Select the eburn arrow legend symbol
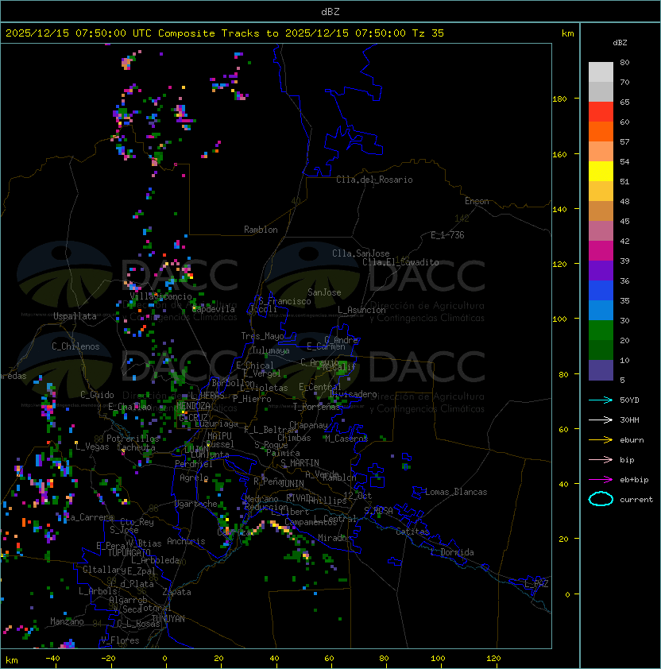This screenshot has width=661, height=669. point(601,439)
